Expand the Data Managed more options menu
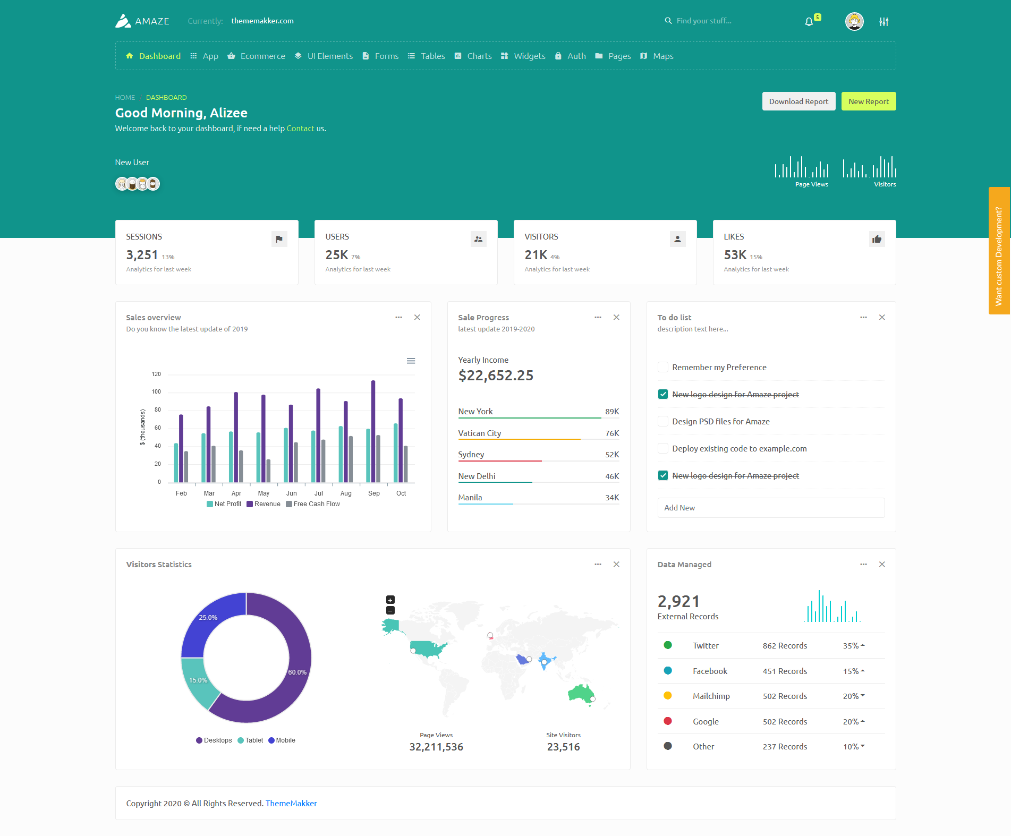 click(863, 564)
